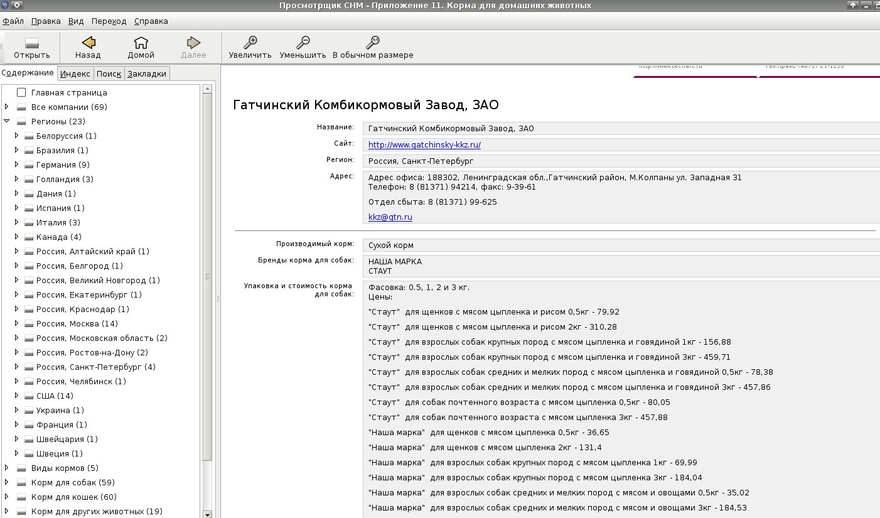Image resolution: width=880 pixels, height=518 pixels.
Task: Select Россия, Белгород (1) in the tree
Action: click(x=80, y=266)
